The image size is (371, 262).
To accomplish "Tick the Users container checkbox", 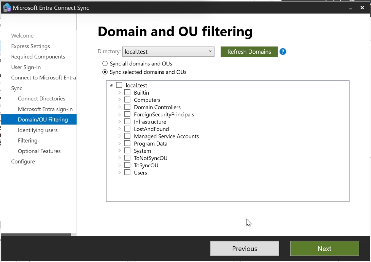I will (x=127, y=172).
